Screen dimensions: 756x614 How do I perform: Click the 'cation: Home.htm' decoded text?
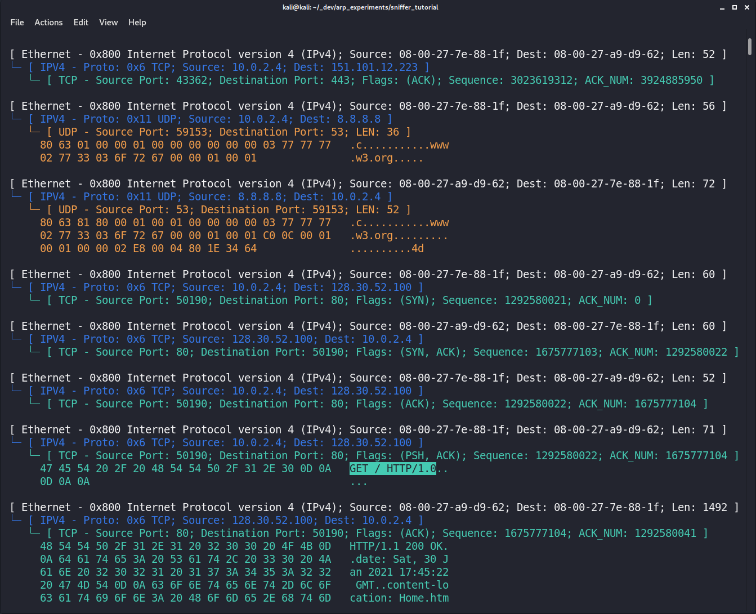coord(399,598)
